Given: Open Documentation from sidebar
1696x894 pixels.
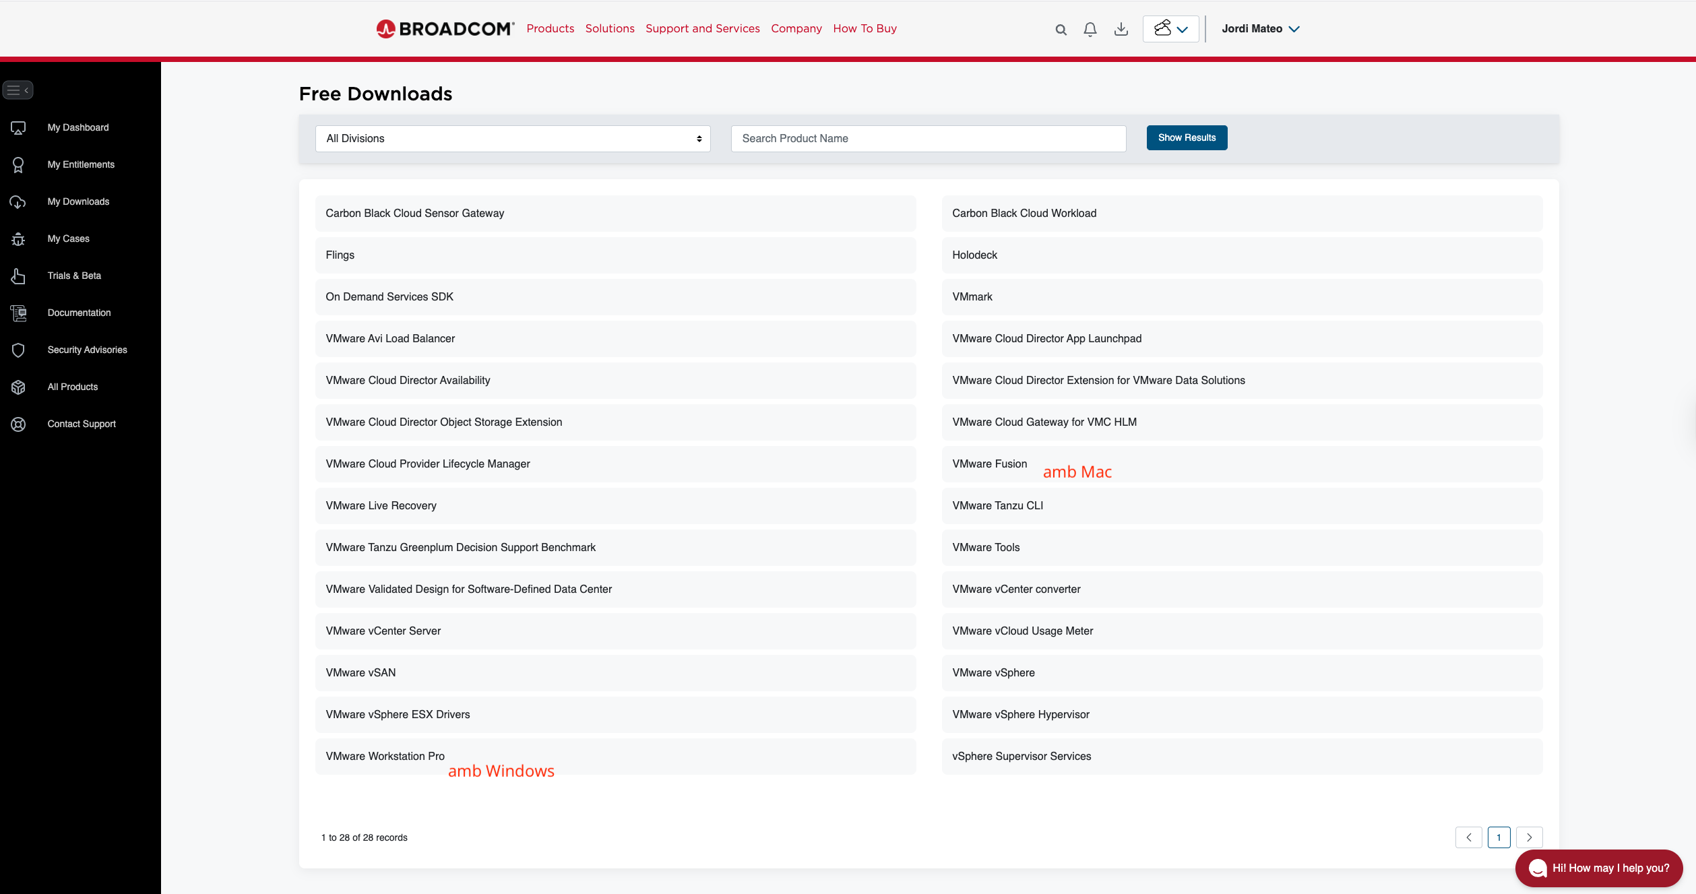Looking at the screenshot, I should pos(79,313).
